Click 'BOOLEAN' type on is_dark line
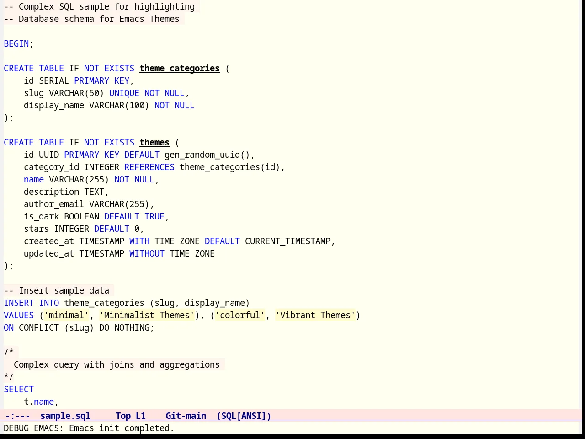The height and width of the screenshot is (439, 585). point(81,216)
